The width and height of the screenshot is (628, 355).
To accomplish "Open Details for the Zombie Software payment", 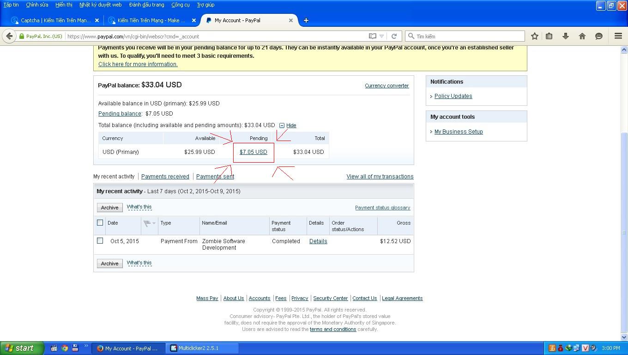I will 318,241.
